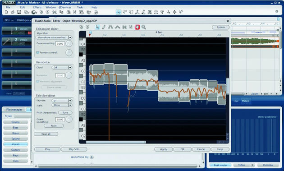284x171 pixels.
Task: Open the Chord dropdown set to Off
Action: 62,68
